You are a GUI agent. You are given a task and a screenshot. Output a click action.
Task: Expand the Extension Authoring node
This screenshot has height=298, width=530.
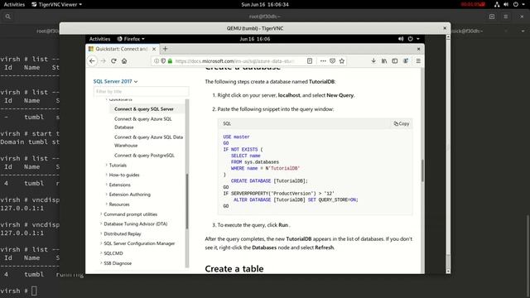click(107, 195)
